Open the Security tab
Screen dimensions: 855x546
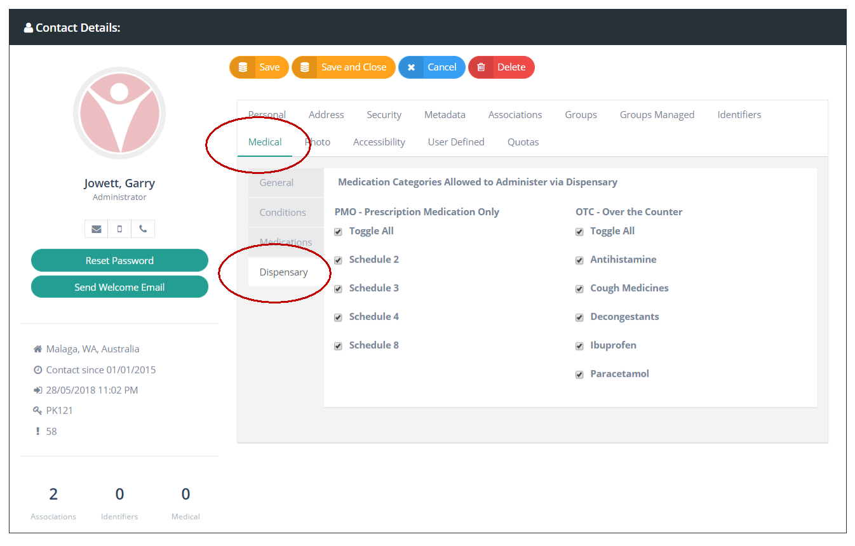pos(384,115)
